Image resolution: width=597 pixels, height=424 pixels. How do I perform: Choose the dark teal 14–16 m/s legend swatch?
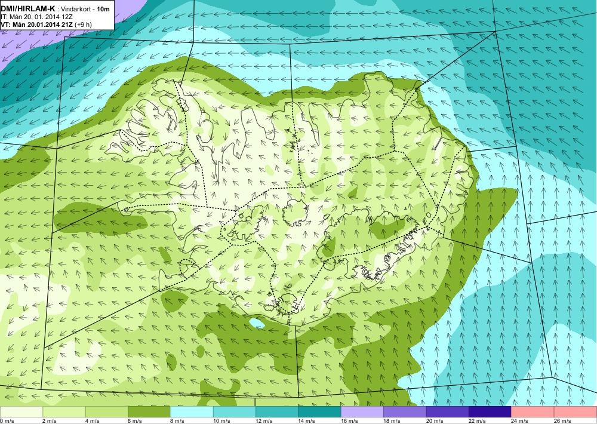coord(320,412)
